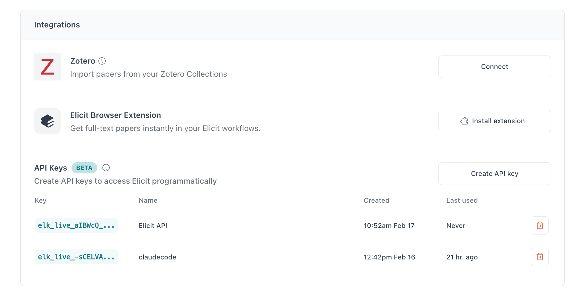
Task: Click the elk_live_aIBWcQ_ key chip
Action: tap(76, 225)
